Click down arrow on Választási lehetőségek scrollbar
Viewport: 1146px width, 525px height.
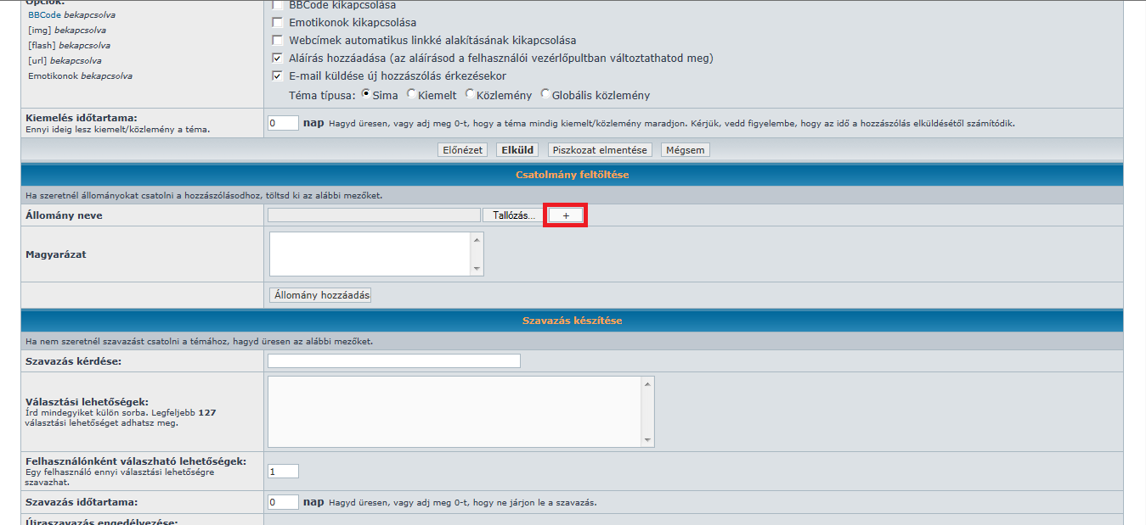(x=648, y=440)
